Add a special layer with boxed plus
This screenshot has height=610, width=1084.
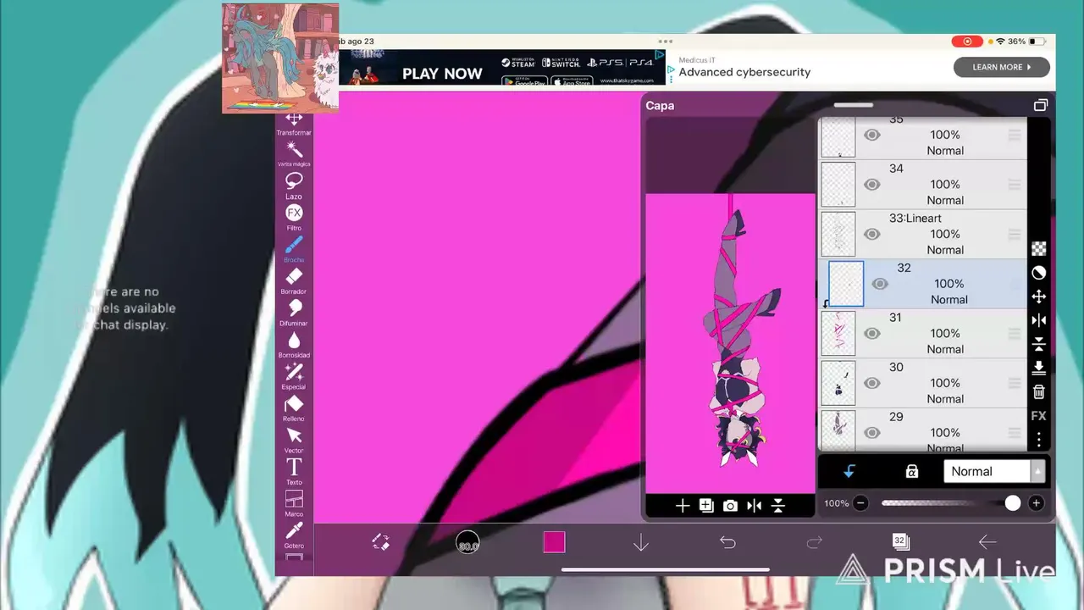[706, 506]
